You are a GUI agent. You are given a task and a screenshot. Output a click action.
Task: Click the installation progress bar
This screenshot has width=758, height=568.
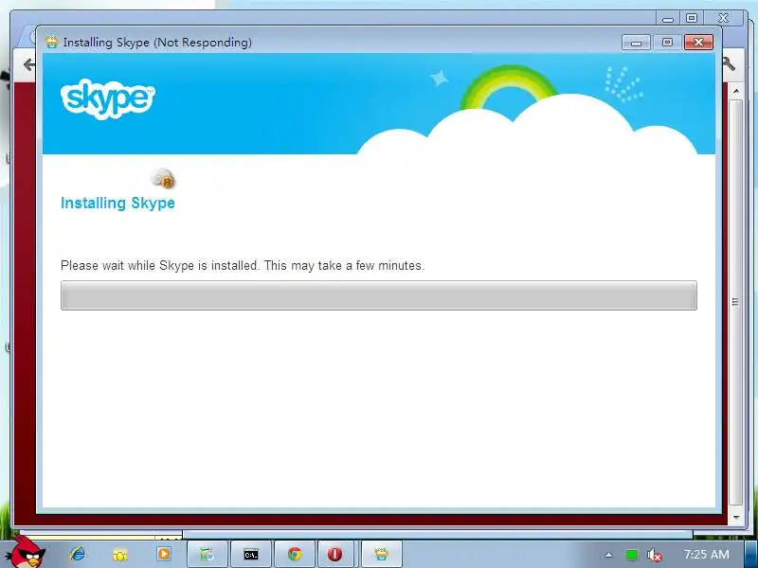(378, 295)
